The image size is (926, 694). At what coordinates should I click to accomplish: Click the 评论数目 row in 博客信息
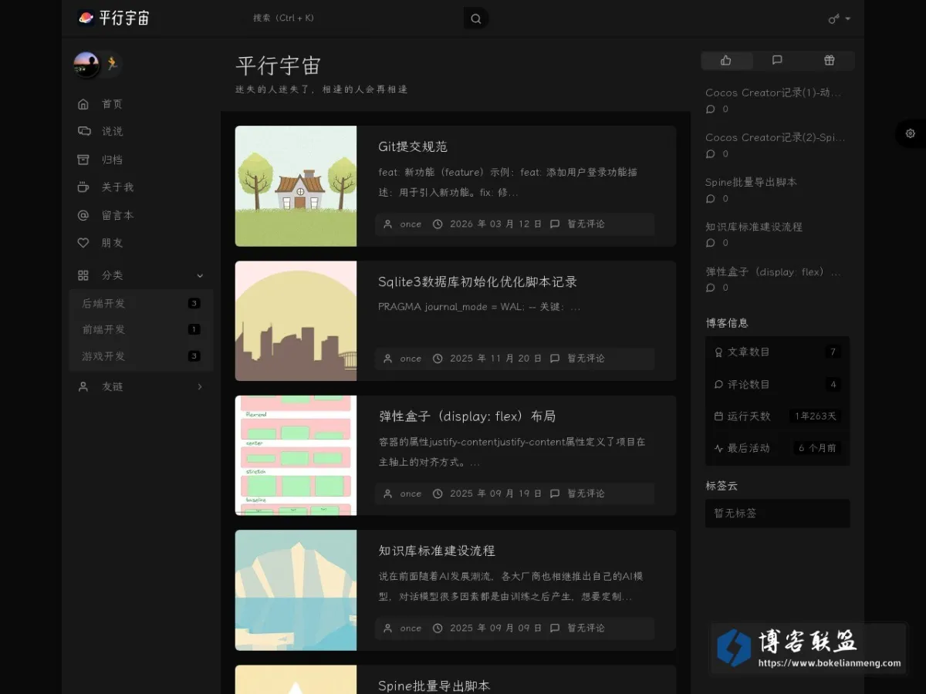pyautogui.click(x=778, y=384)
